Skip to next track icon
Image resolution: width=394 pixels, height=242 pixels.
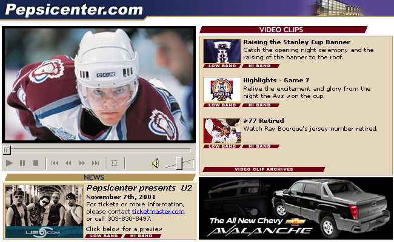[96, 163]
